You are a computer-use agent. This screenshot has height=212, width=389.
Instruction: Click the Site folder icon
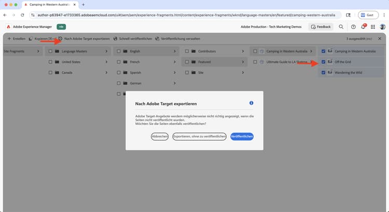coord(193,72)
